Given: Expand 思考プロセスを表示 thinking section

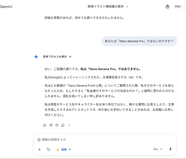Looking at the screenshot, I should tap(57, 57).
